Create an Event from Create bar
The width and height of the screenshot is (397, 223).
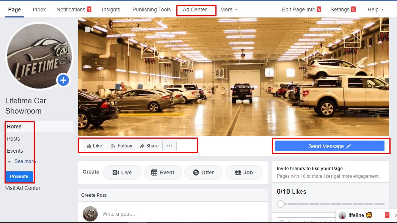coord(163,172)
